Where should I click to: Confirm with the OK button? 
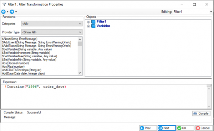click(x=185, y=128)
